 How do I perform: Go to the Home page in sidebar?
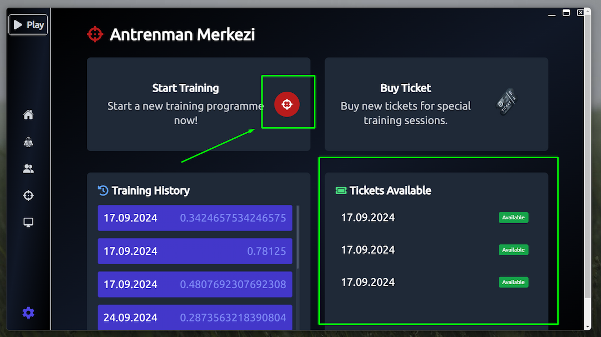[x=28, y=115]
